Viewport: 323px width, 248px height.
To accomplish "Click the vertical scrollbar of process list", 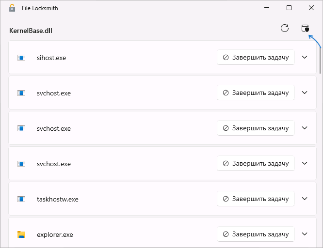I will point(320,59).
